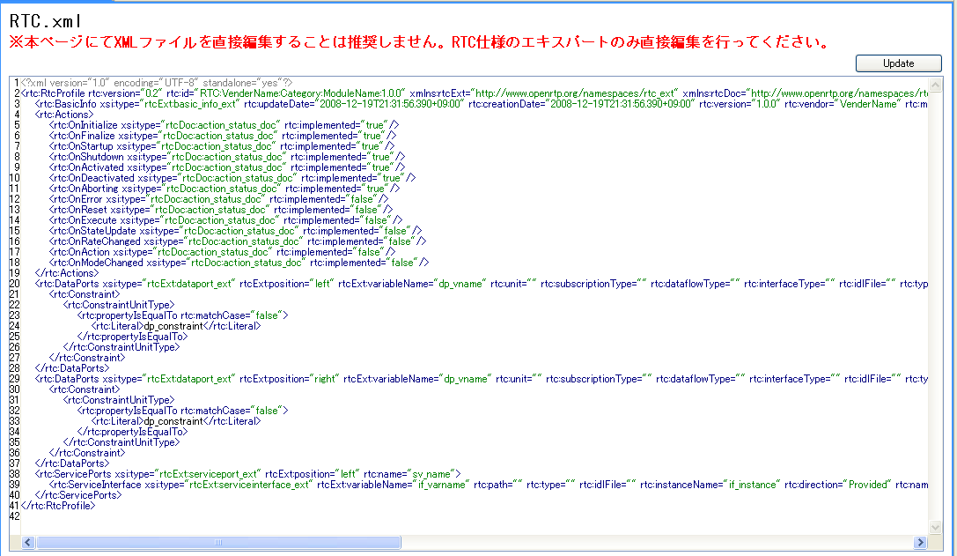Click the rtc:OnStateUpdate line
This screenshot has width=957, height=556.
point(236,231)
